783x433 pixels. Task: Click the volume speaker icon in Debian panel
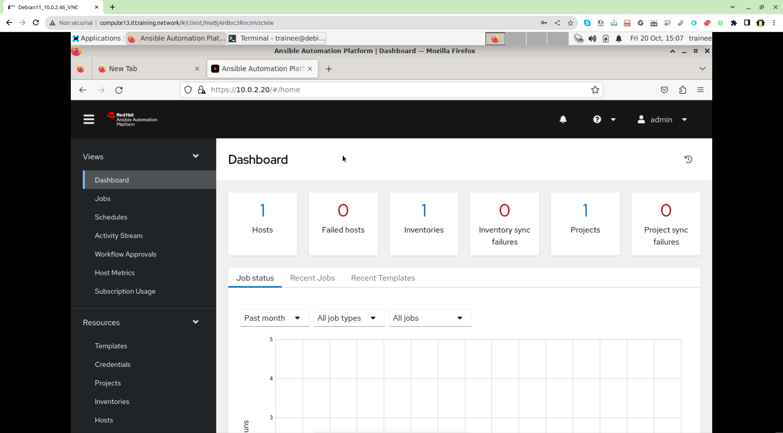click(592, 38)
